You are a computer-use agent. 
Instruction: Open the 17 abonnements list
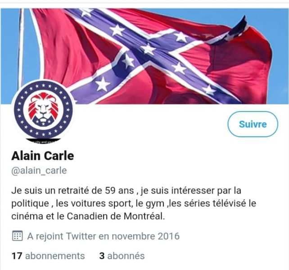48,256
